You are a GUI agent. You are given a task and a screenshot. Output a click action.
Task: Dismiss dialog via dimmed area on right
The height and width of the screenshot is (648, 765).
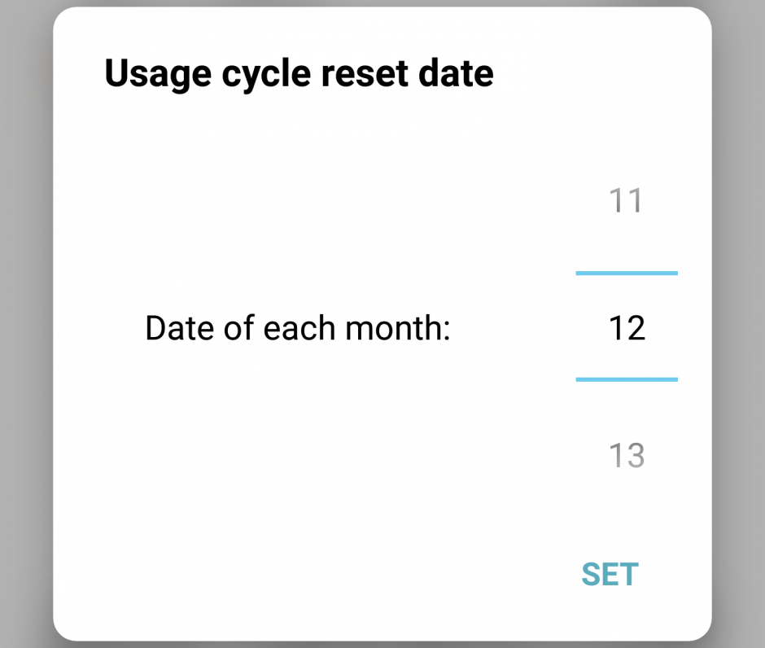(739, 326)
